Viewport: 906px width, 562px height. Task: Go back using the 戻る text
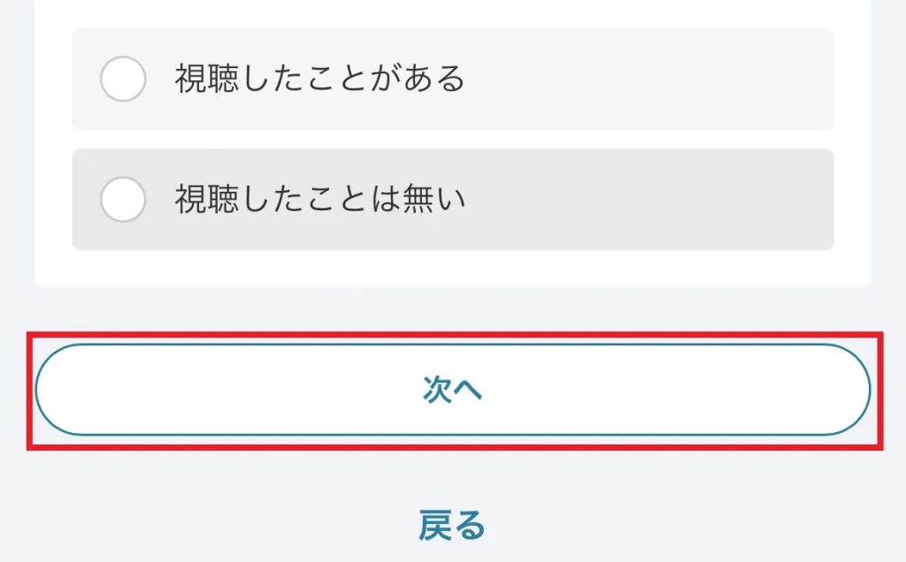pos(452,526)
